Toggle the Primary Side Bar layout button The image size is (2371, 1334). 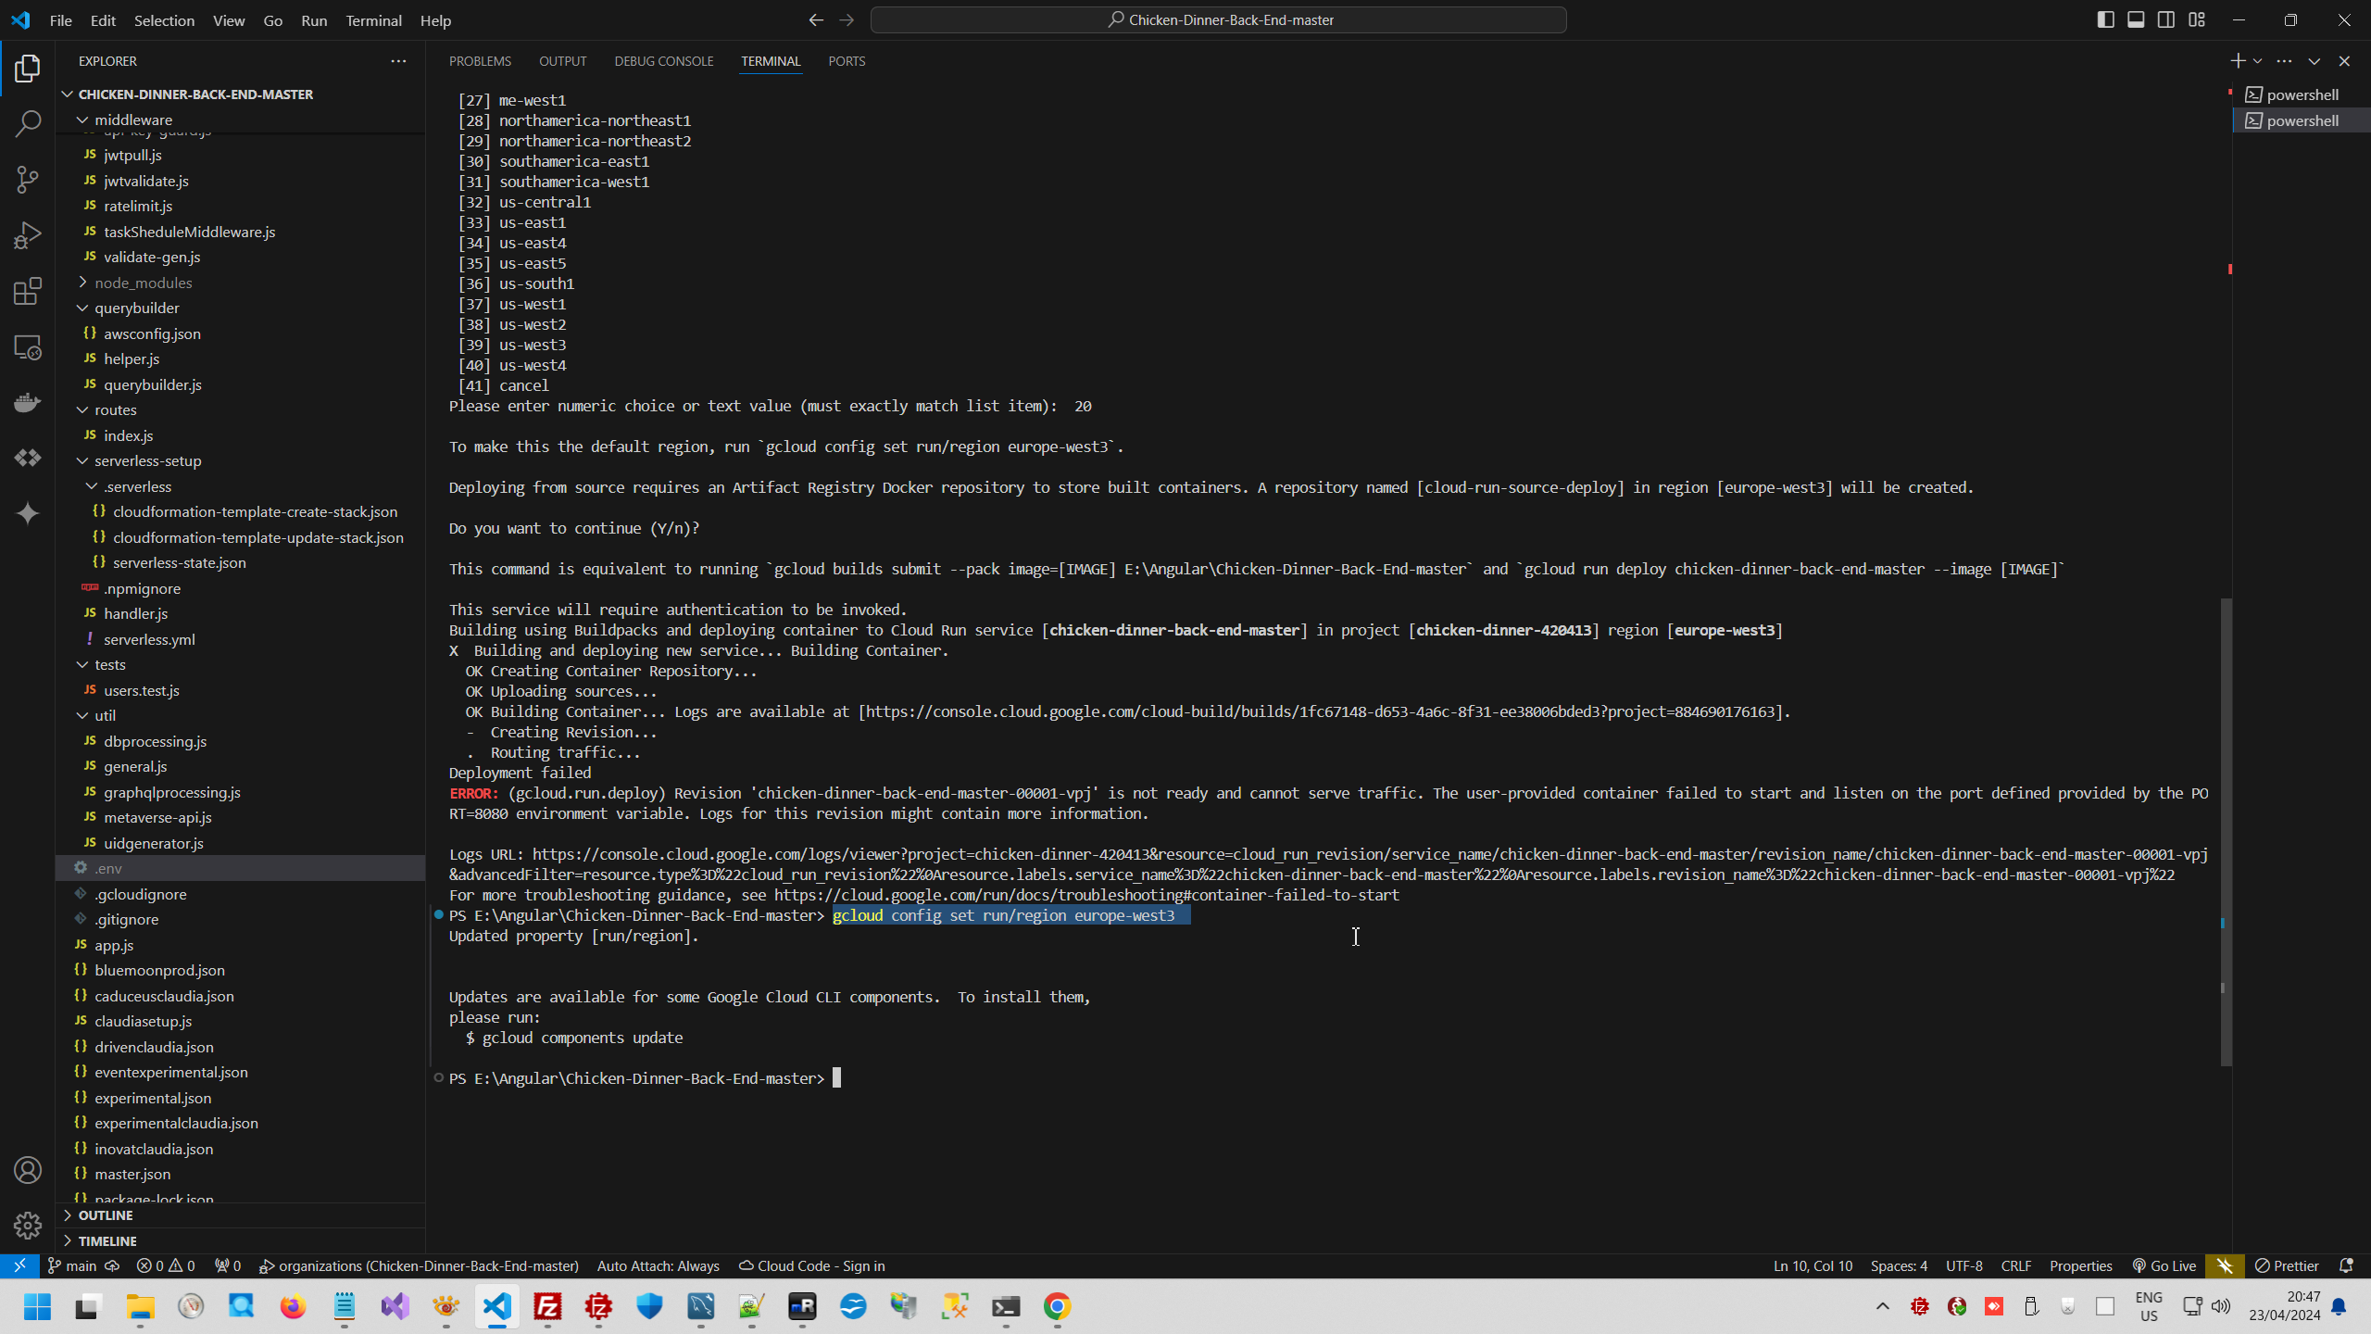click(2105, 19)
